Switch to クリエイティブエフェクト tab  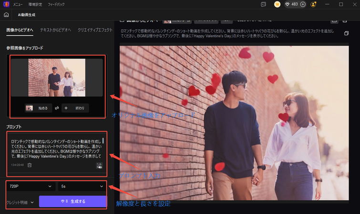[95, 30]
